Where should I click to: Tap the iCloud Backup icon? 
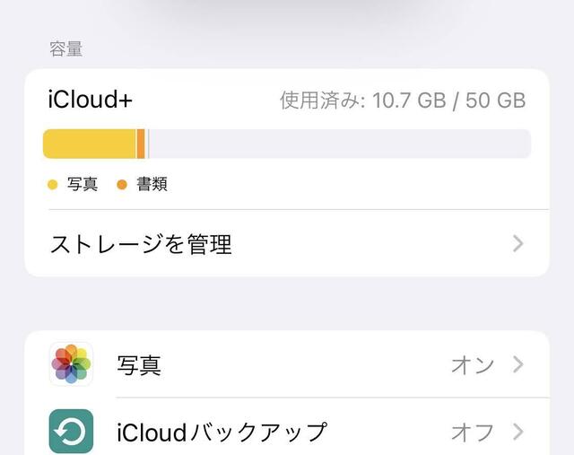(x=72, y=432)
